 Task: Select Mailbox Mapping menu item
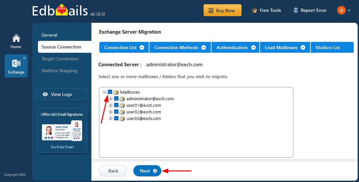click(59, 71)
